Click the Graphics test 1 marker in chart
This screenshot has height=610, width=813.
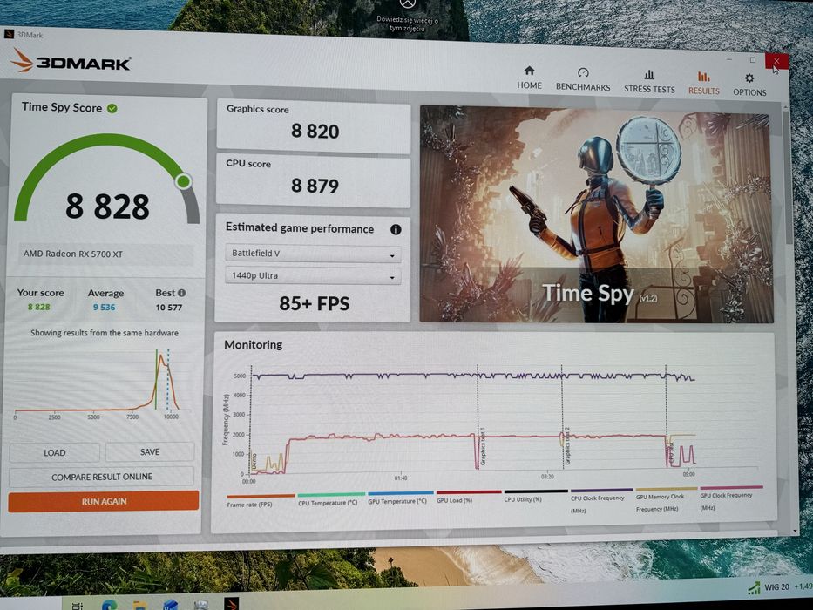coord(482,446)
